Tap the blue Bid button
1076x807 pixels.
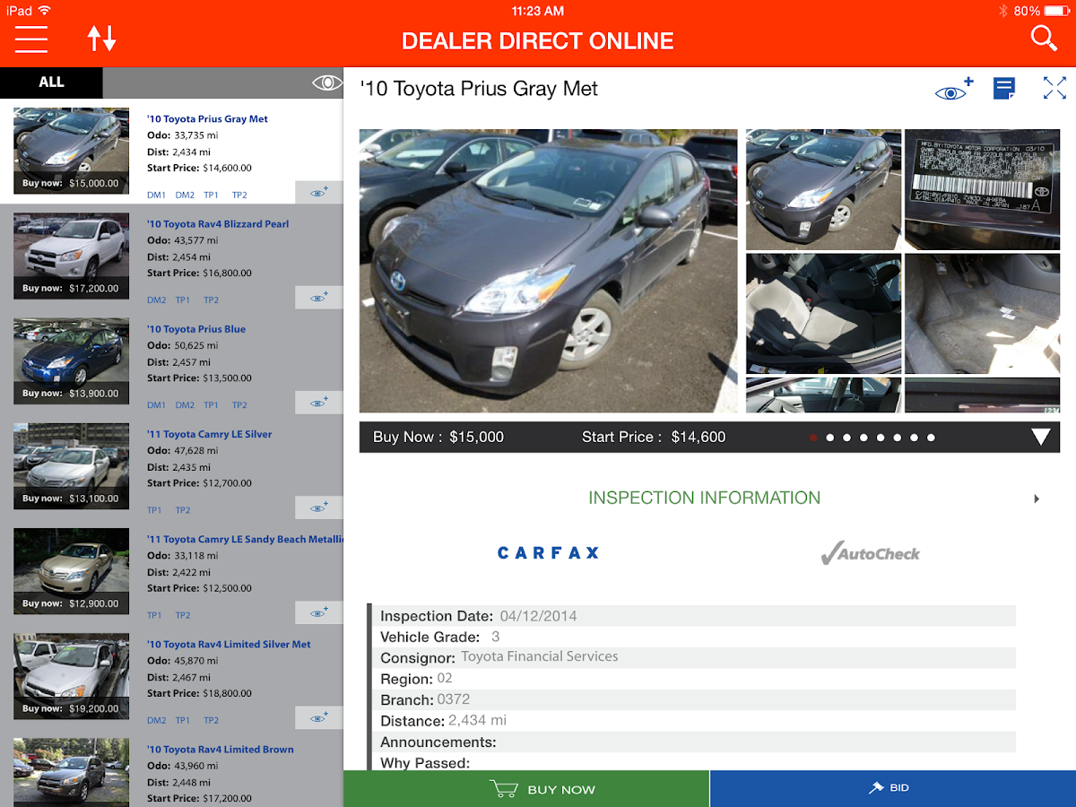(x=893, y=789)
